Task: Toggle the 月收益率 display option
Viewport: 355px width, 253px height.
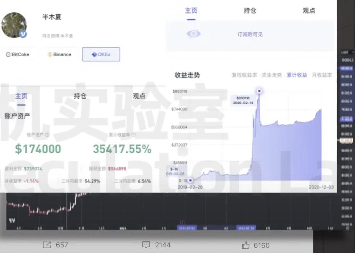Action: [322, 75]
